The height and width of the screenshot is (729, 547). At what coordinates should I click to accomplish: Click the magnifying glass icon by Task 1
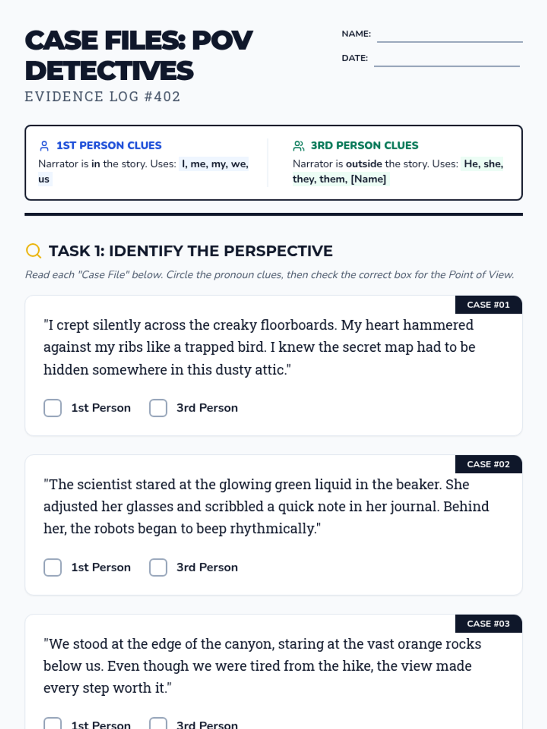pyautogui.click(x=33, y=251)
